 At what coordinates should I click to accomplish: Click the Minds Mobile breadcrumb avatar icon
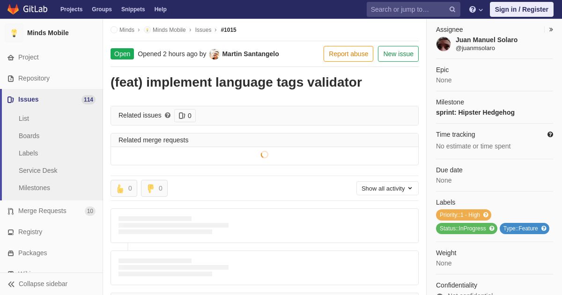point(147,30)
